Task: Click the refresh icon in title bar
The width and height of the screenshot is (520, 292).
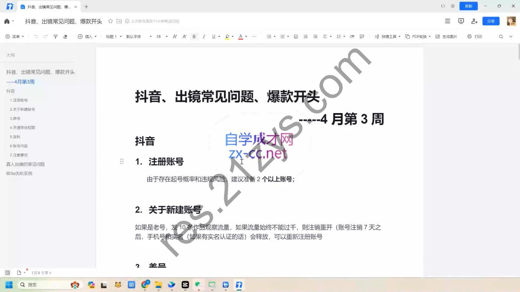Action: [443, 6]
